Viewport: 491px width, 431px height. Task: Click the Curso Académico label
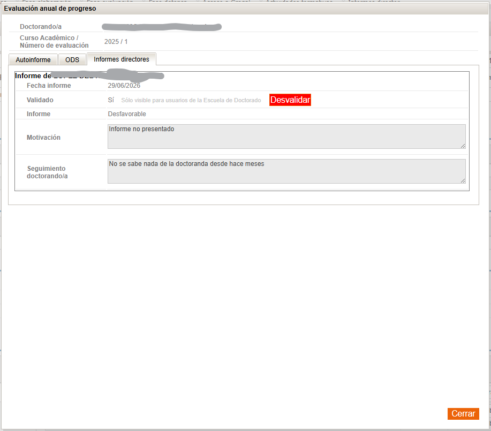54,42
